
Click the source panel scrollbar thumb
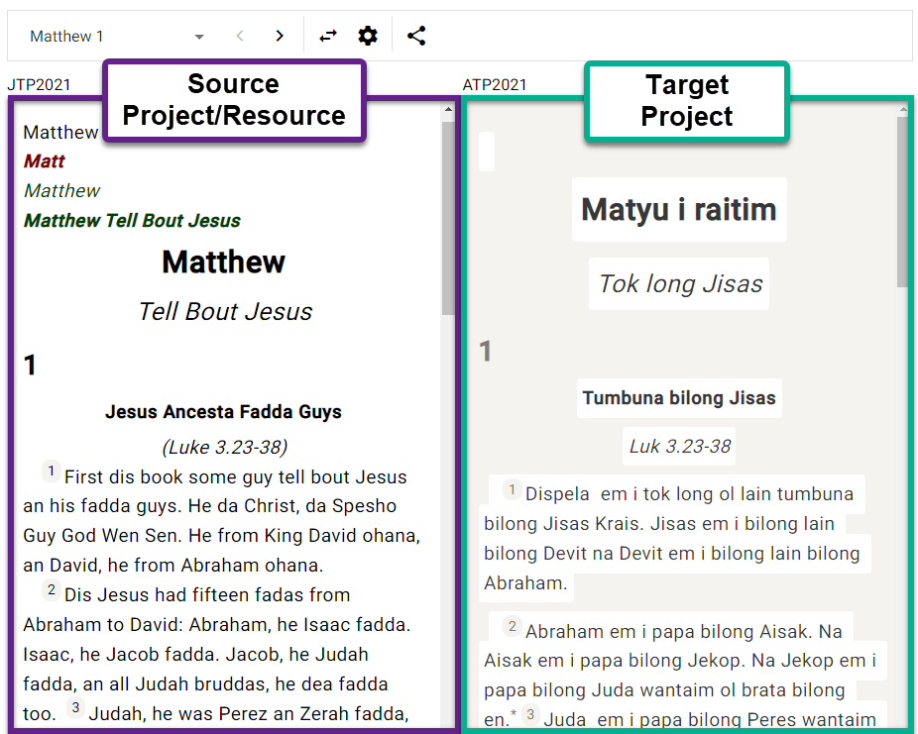[448, 218]
